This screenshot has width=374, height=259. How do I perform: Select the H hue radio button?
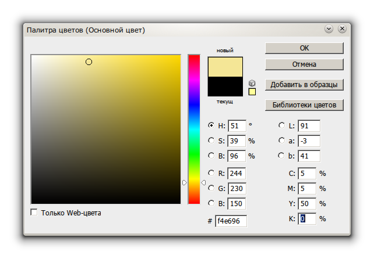tap(211, 125)
